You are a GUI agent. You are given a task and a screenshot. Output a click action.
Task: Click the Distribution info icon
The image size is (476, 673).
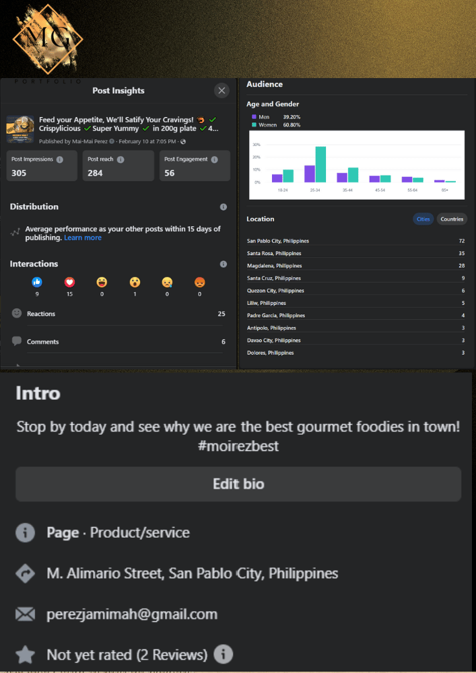point(224,207)
